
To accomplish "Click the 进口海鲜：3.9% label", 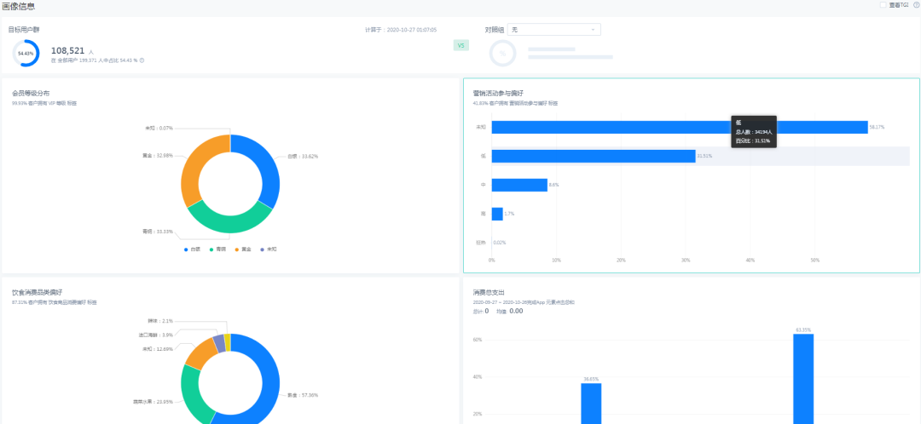I will pos(156,335).
